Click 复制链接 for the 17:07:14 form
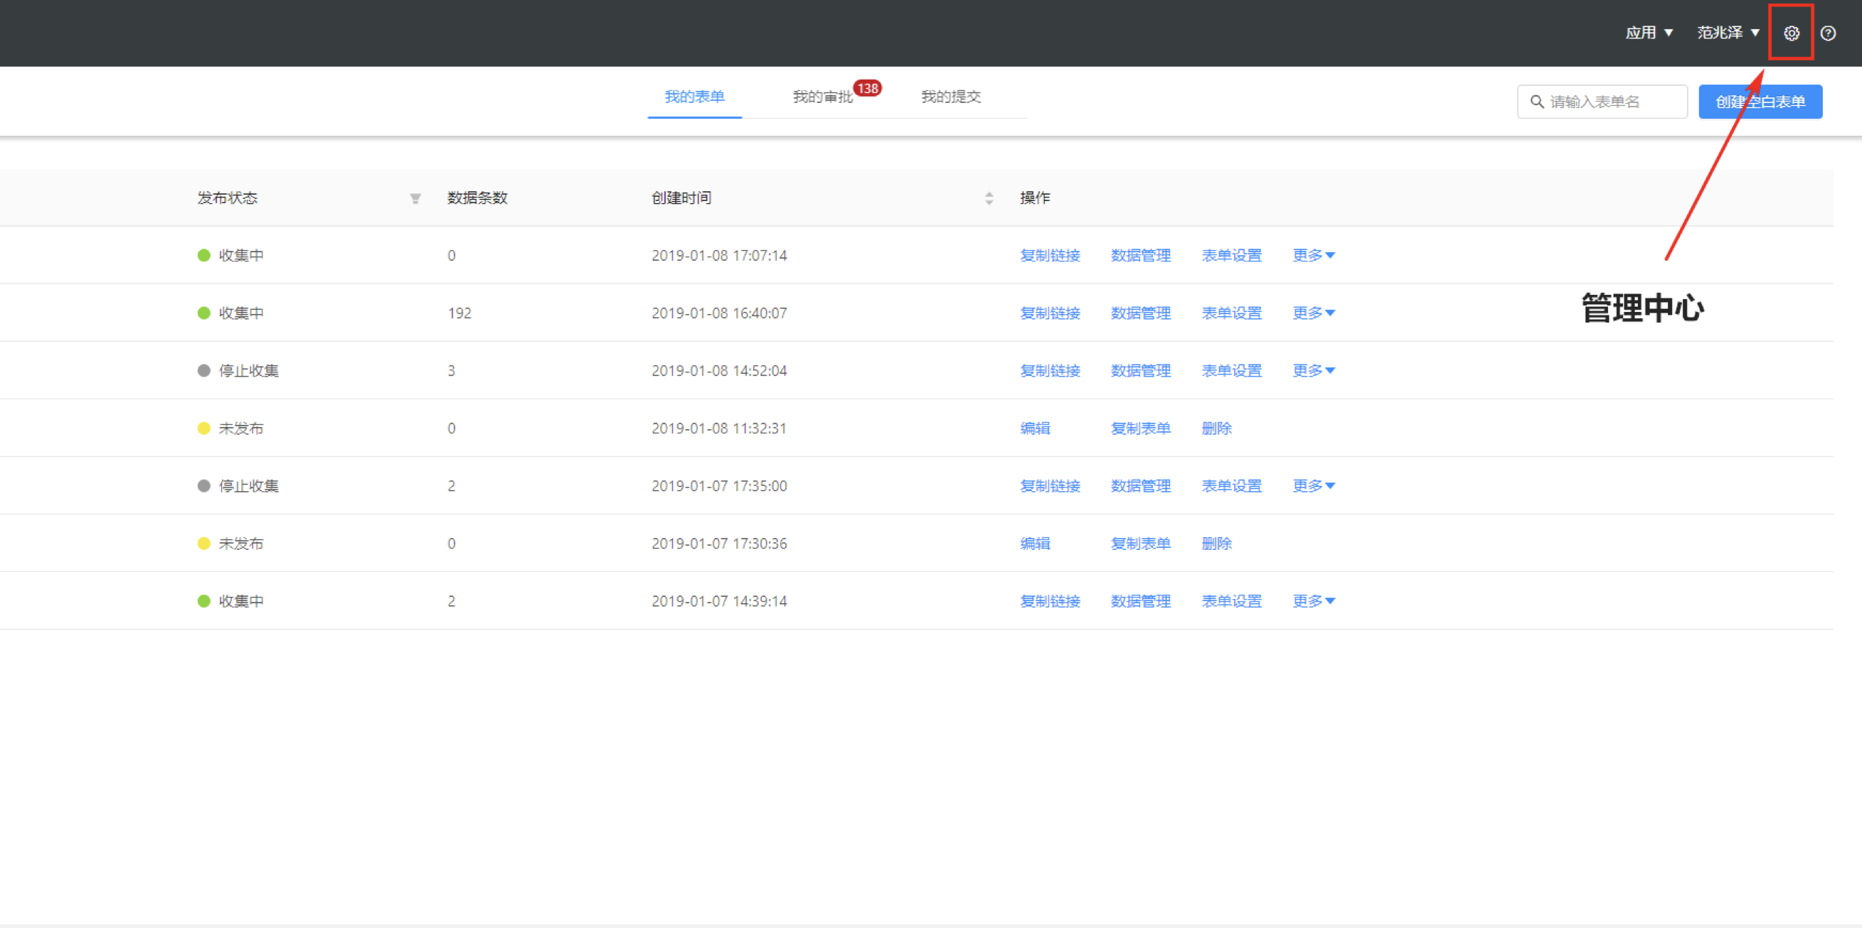Screen dimensions: 1862x928 [x=1050, y=255]
